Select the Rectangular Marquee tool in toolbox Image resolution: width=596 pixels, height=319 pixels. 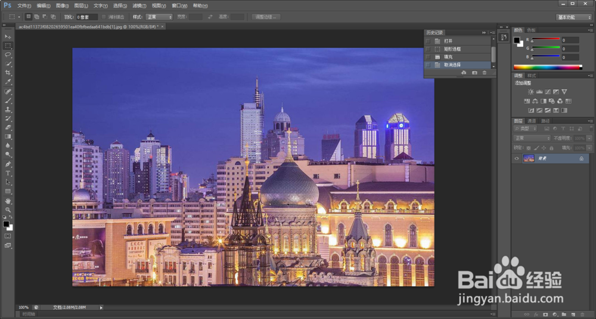point(8,46)
